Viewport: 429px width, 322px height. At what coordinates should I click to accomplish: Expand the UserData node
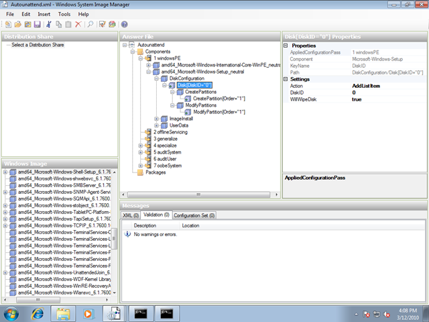coord(156,125)
